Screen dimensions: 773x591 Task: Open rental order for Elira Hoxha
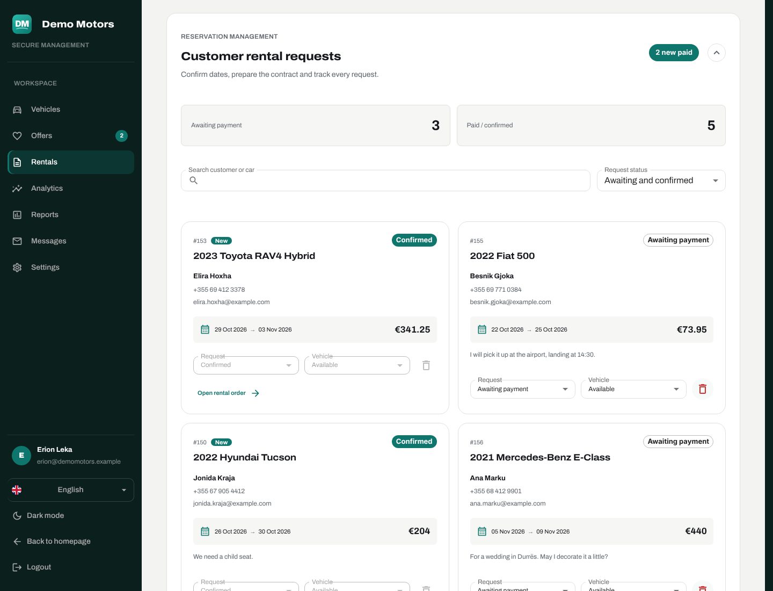coord(229,393)
